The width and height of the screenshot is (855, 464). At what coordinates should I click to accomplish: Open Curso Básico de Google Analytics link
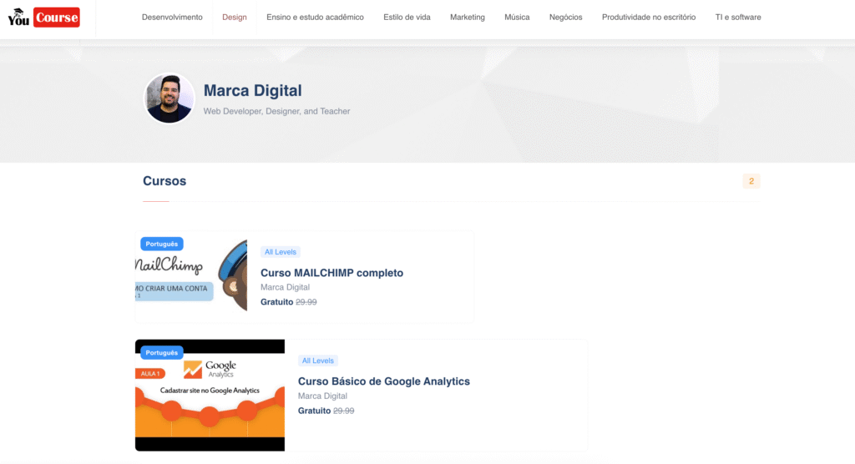click(x=384, y=381)
